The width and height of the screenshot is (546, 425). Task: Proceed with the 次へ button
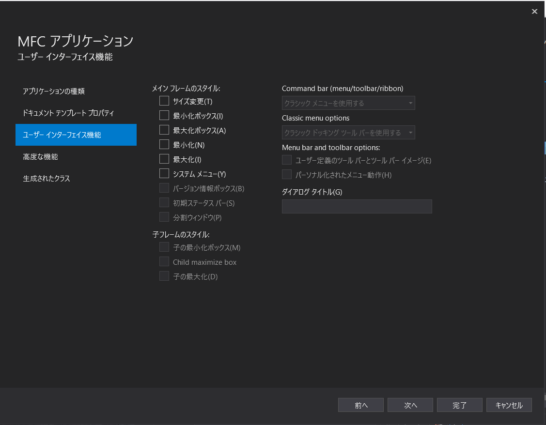(x=410, y=405)
